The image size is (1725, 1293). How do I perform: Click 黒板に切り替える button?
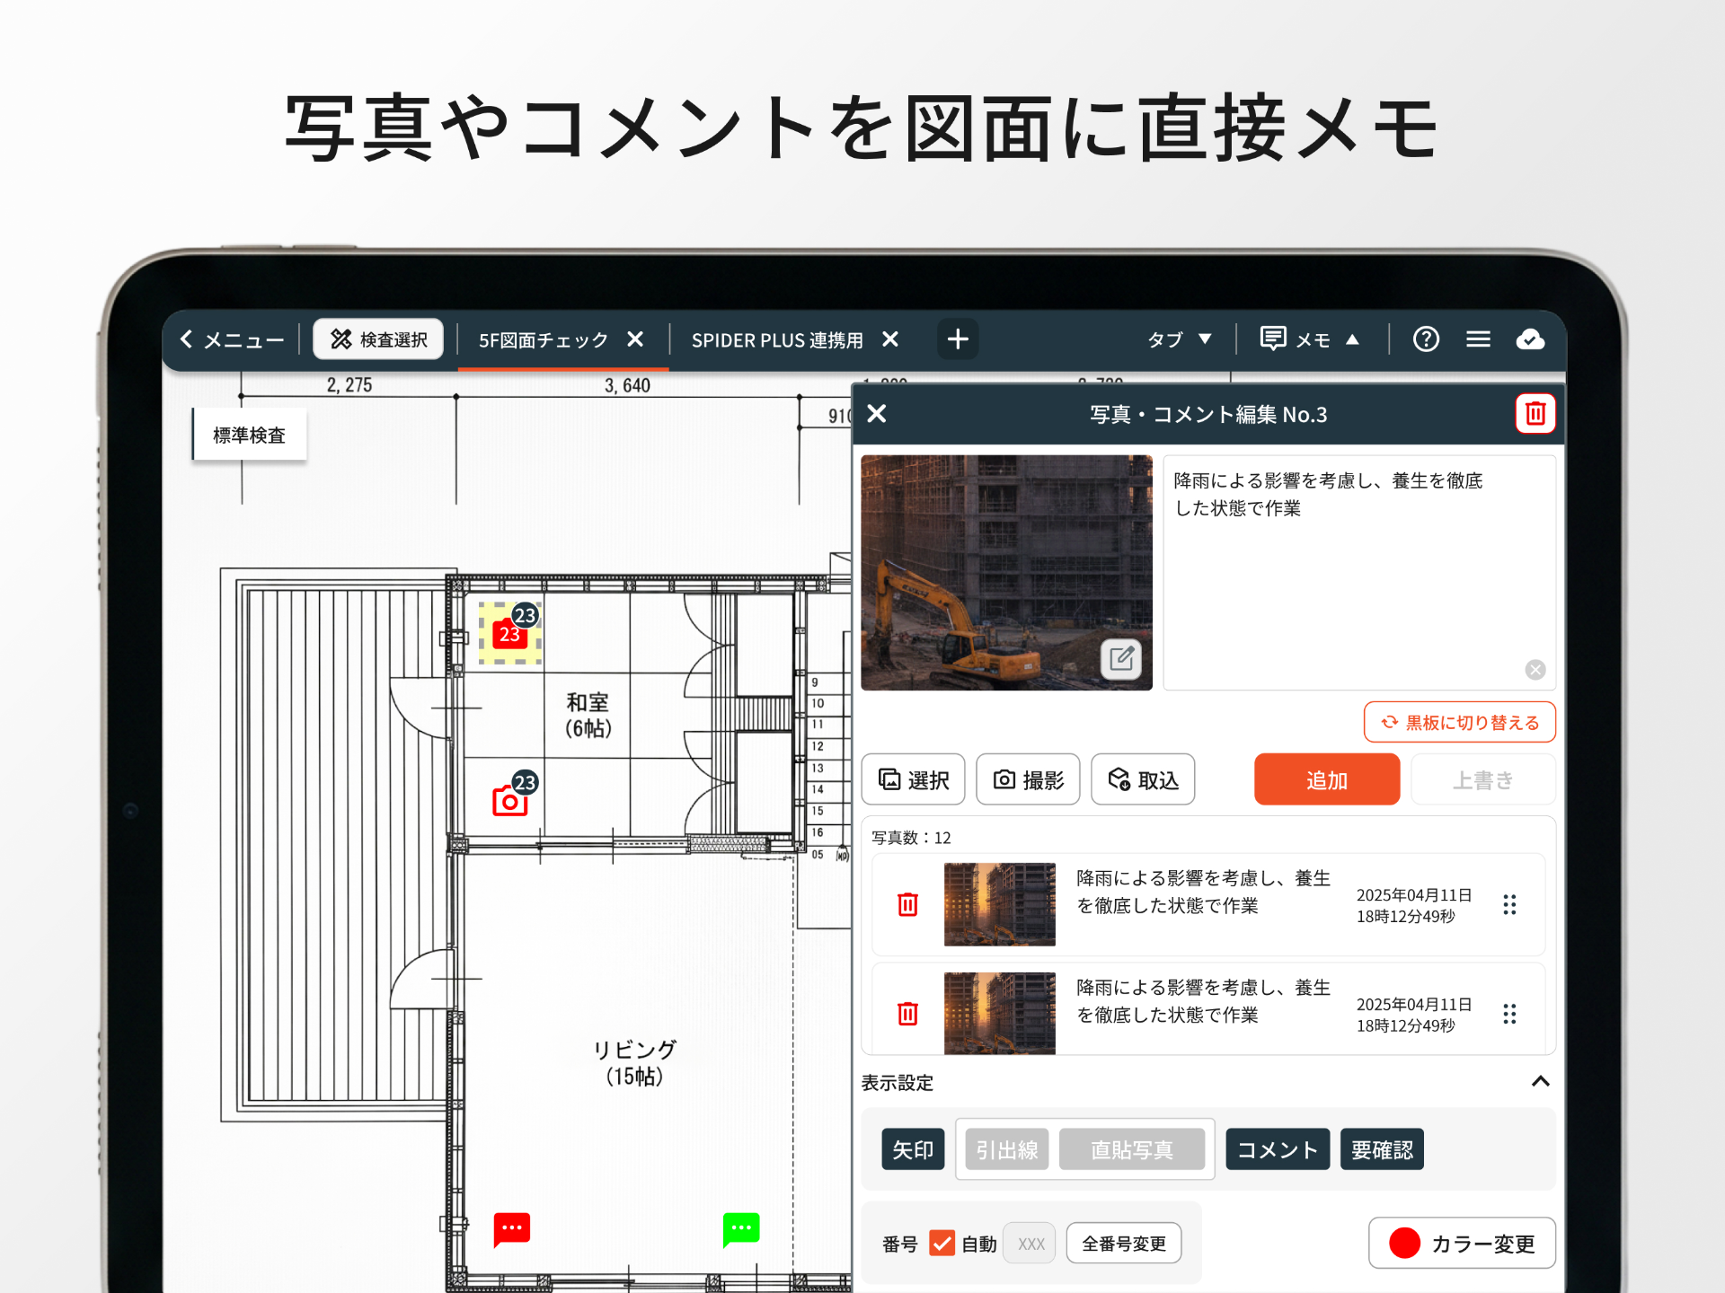(1460, 723)
